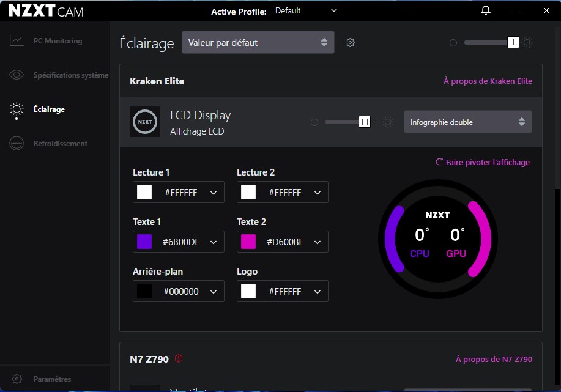
Task: Expand the Texte 1 color dropdown
Action: 214,242
